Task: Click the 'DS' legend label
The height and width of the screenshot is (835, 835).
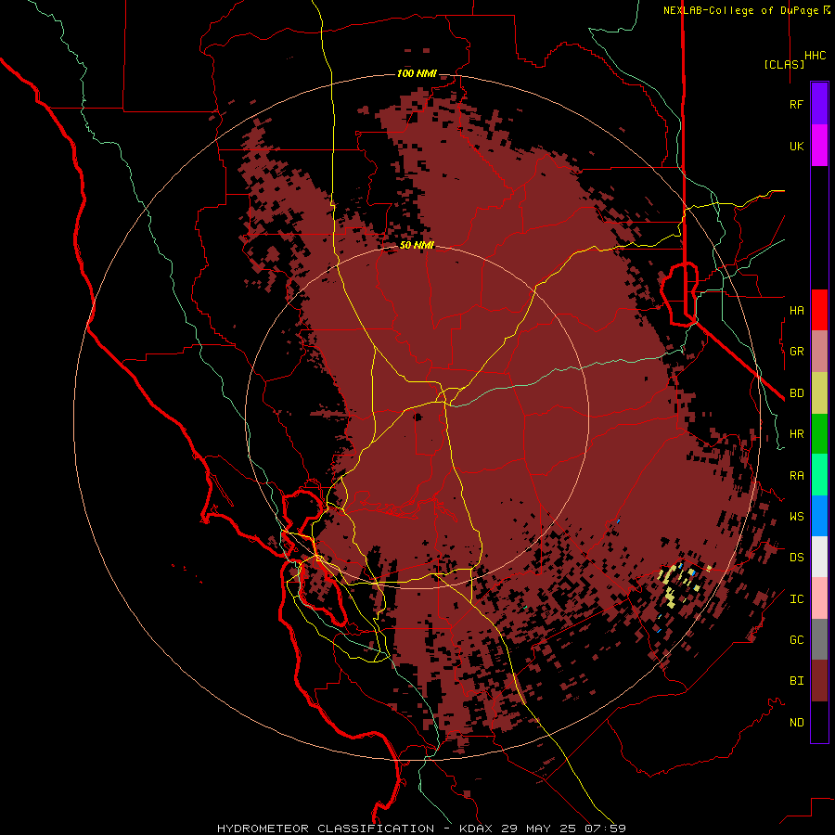Action: [796, 558]
